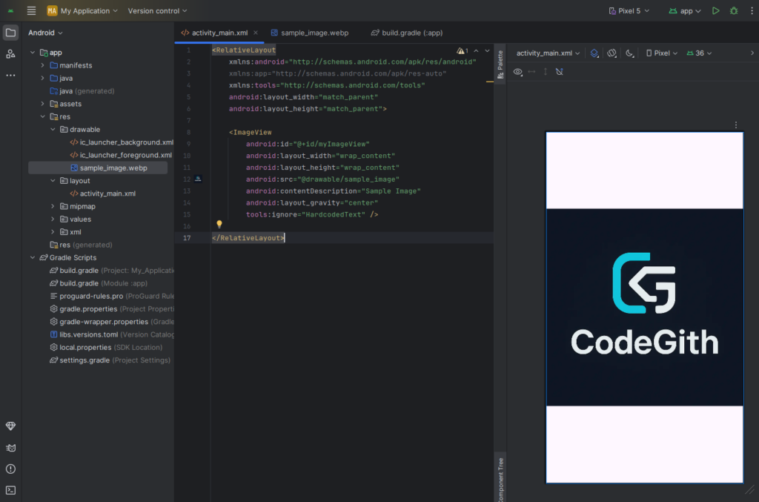Image resolution: width=759 pixels, height=502 pixels.
Task: Collapse the Gradle Scripts node
Action: (x=33, y=257)
